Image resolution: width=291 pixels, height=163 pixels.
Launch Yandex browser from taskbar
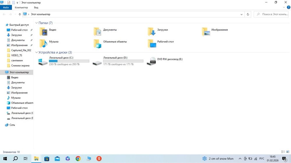pyautogui.click(x=99, y=159)
